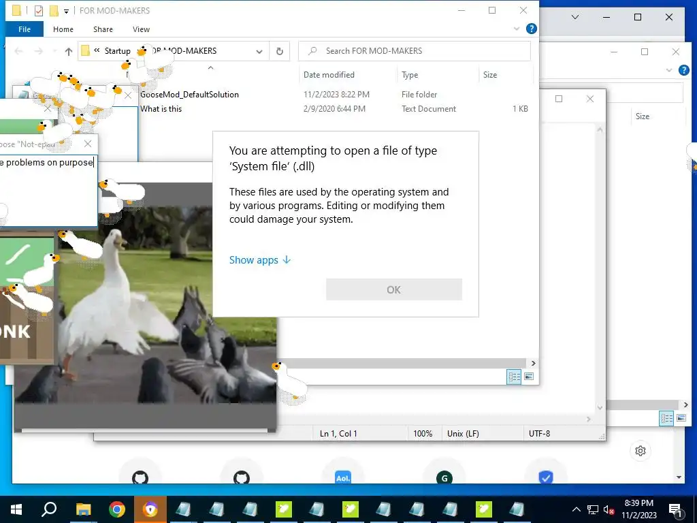Screen dimensions: 697x523
Task: Open Help in the rear Explorer window
Action: pyautogui.click(x=683, y=70)
